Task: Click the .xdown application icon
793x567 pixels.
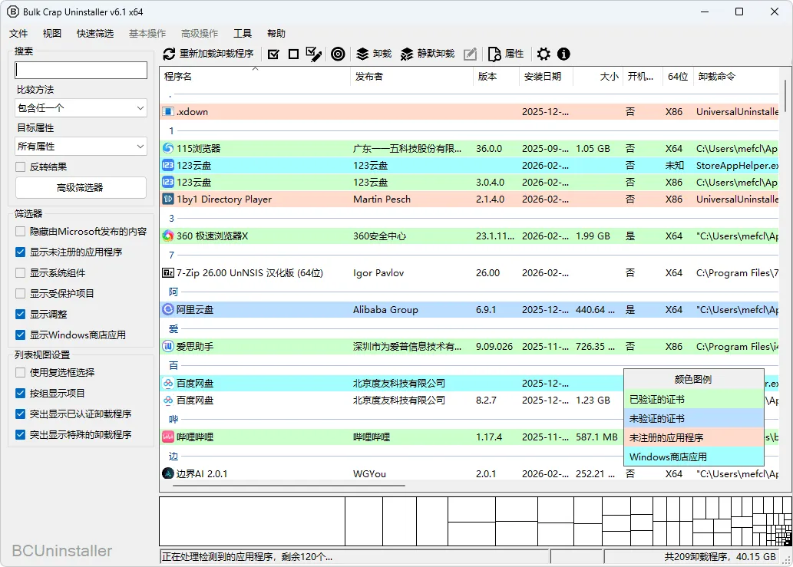Action: coord(168,112)
